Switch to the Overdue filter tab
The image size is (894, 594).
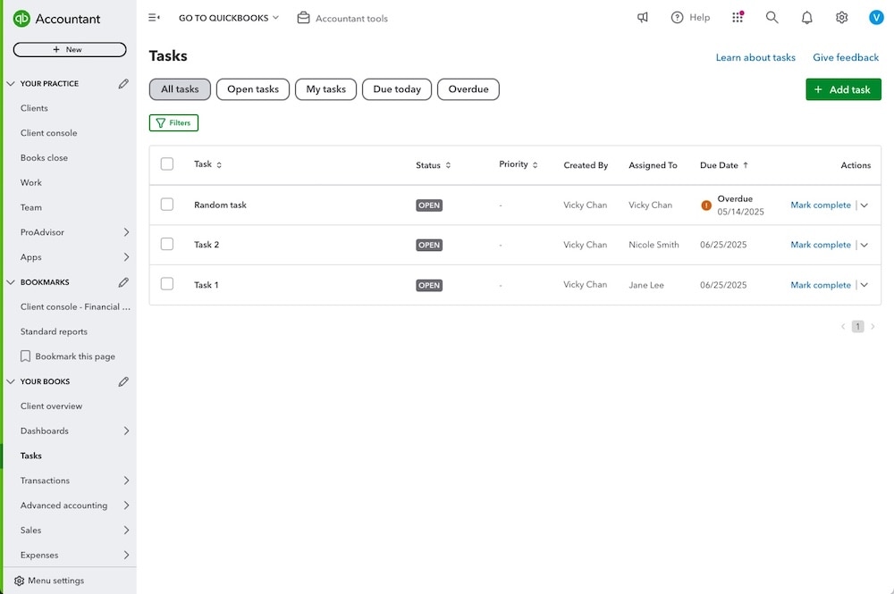click(x=468, y=88)
